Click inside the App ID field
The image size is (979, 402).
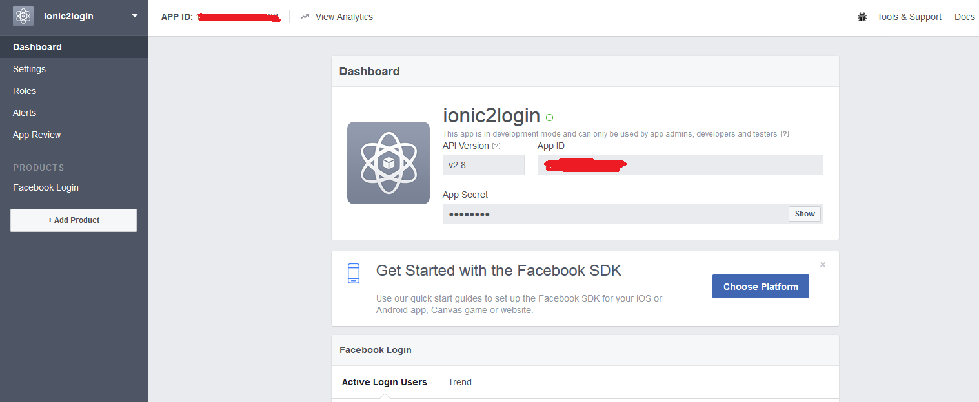tap(680, 165)
